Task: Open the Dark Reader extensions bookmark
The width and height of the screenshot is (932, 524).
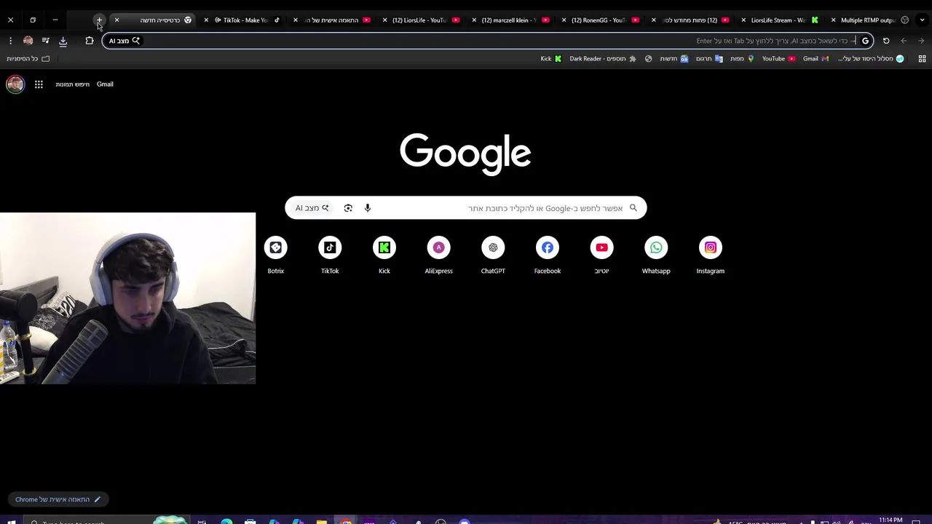Action: 603,59
